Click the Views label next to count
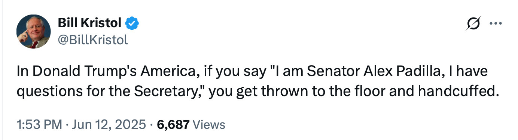Image resolution: width=518 pixels, height=140 pixels. [x=209, y=124]
